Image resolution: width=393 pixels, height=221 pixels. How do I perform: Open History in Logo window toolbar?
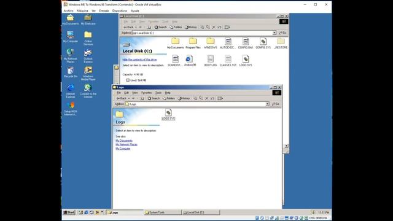click(184, 98)
